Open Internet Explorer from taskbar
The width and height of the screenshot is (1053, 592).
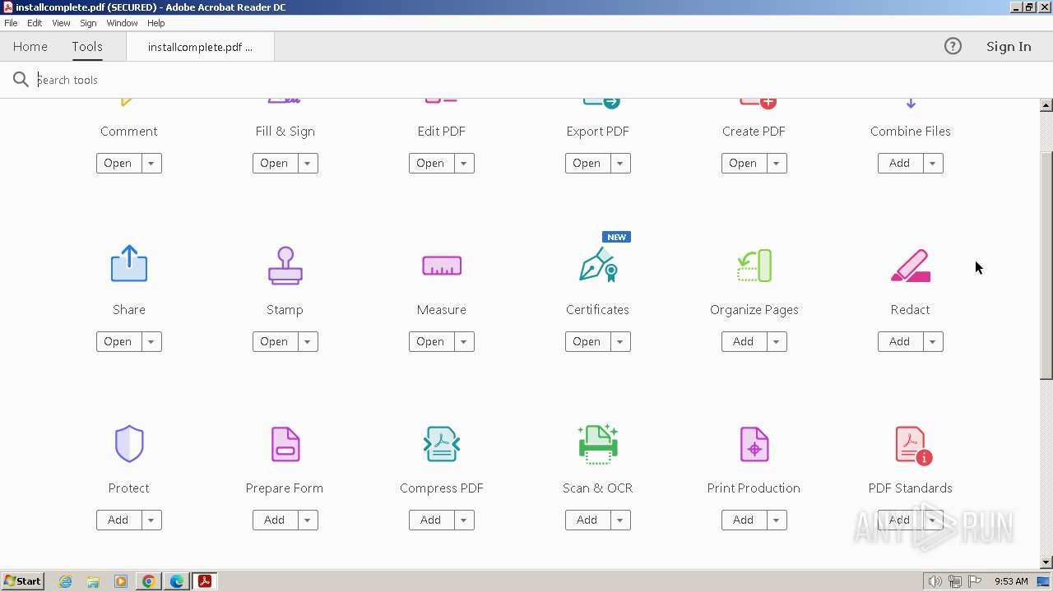(65, 581)
